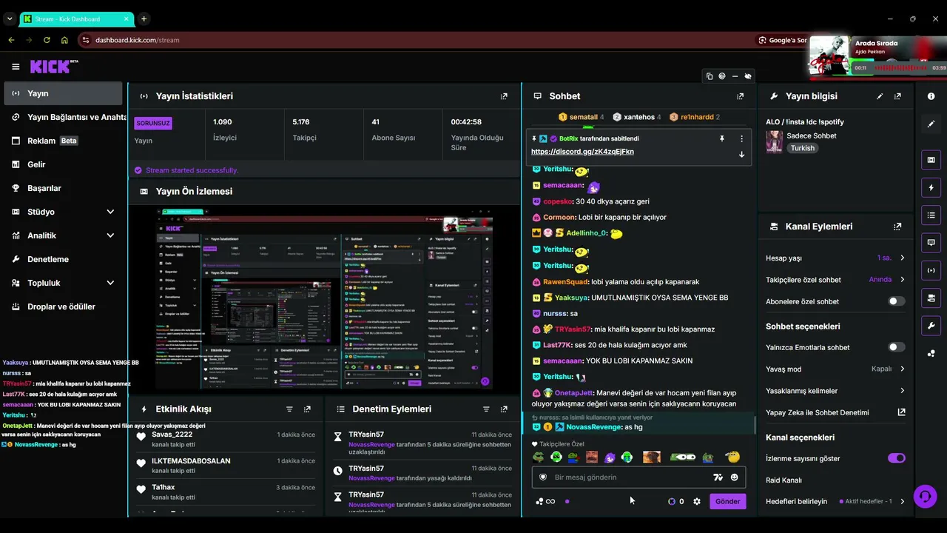
Task: Select Yayın in the sidebar
Action: click(63, 93)
